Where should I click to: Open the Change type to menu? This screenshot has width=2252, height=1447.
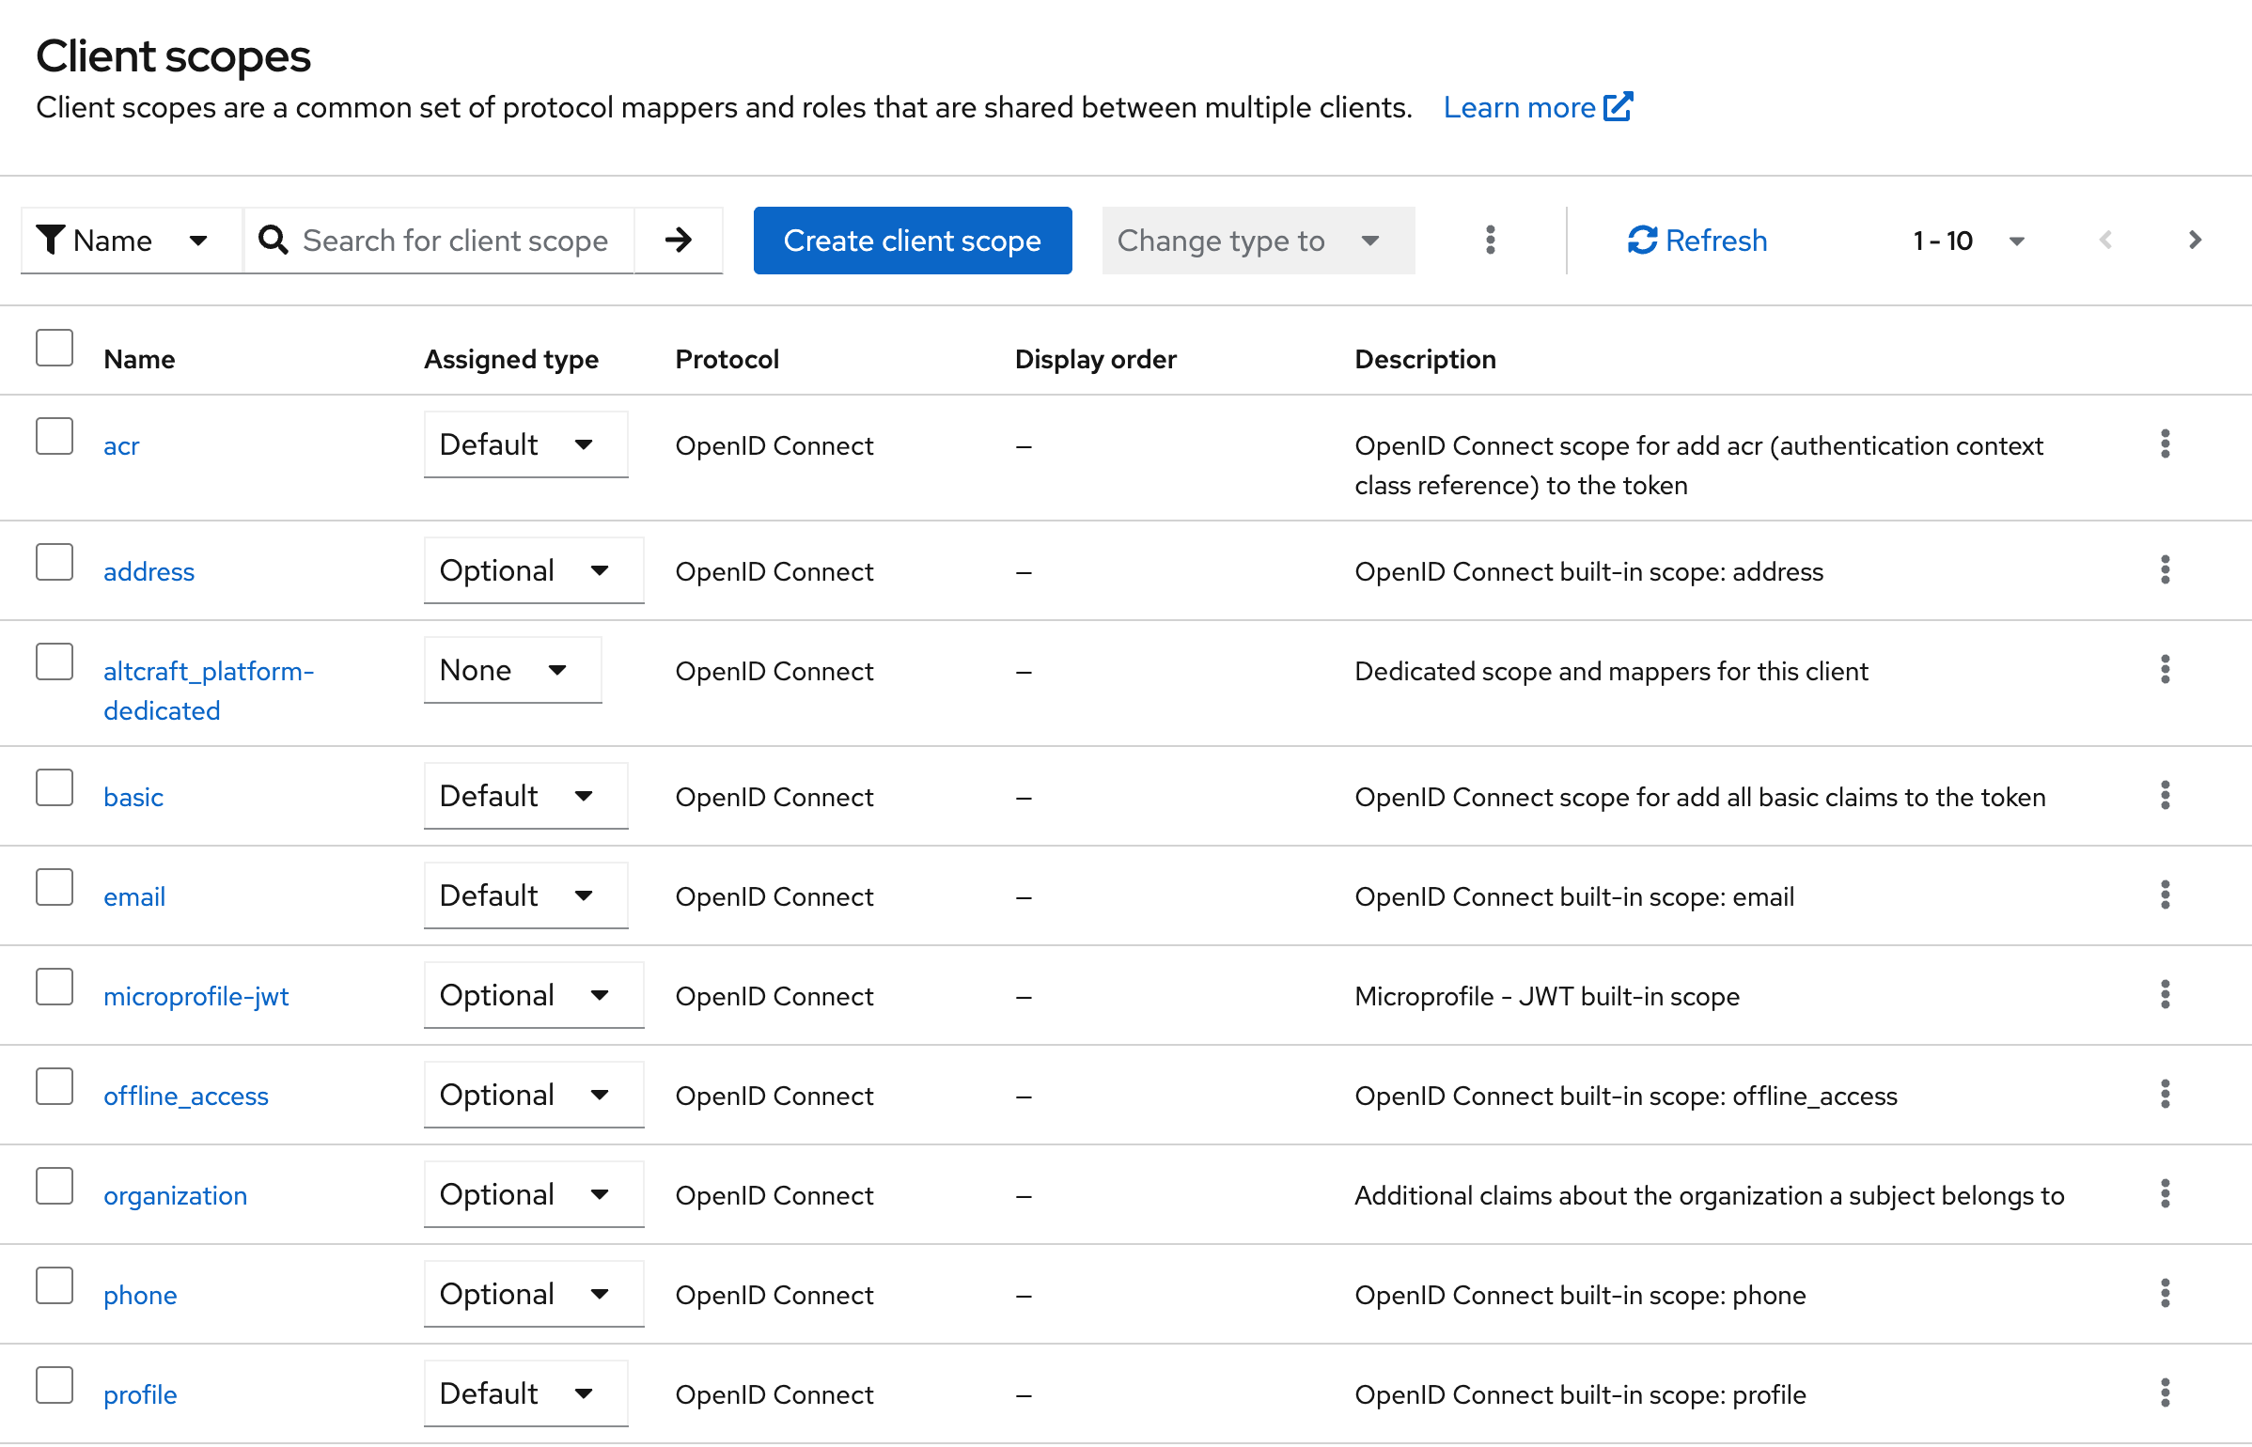pyautogui.click(x=1258, y=241)
